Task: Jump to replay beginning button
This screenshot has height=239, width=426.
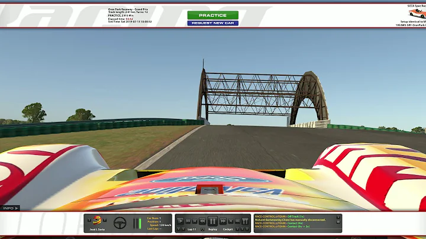Action: [x=188, y=221]
